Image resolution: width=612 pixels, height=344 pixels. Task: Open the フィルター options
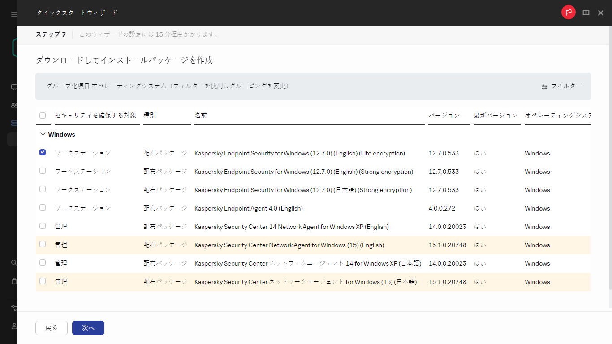click(562, 86)
